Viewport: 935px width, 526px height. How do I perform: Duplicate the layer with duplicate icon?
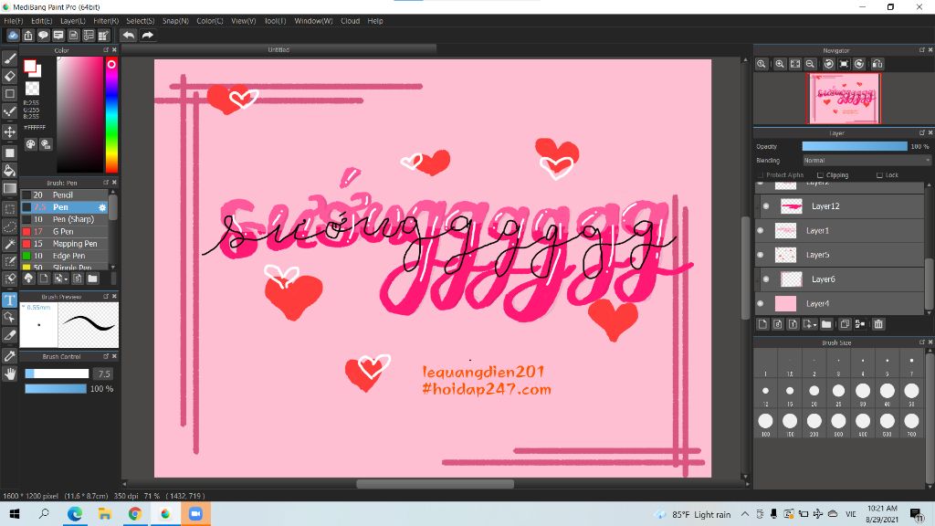(x=845, y=324)
